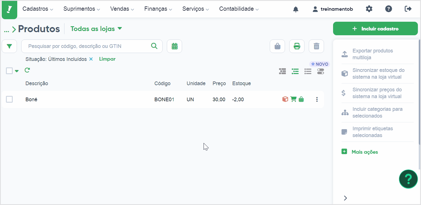421x205 pixels.
Task: Open the calendar date filter
Action: (x=174, y=46)
